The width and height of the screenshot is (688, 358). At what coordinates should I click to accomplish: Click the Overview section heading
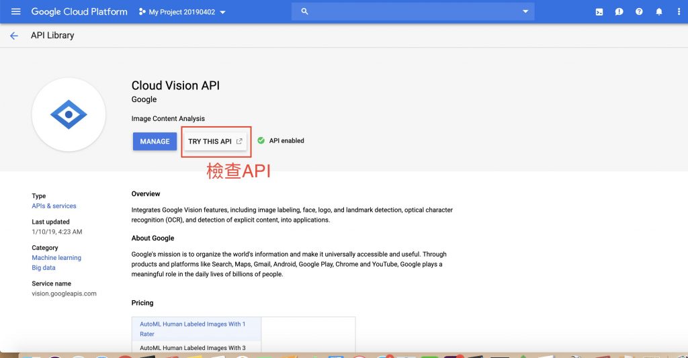click(146, 194)
